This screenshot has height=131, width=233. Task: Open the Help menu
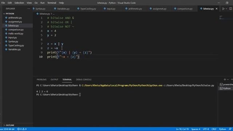pos(61,3)
